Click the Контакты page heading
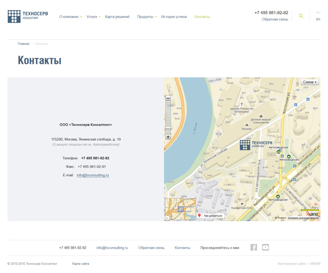 pos(40,60)
